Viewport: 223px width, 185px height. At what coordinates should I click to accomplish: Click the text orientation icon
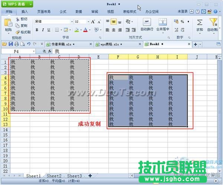128,22
